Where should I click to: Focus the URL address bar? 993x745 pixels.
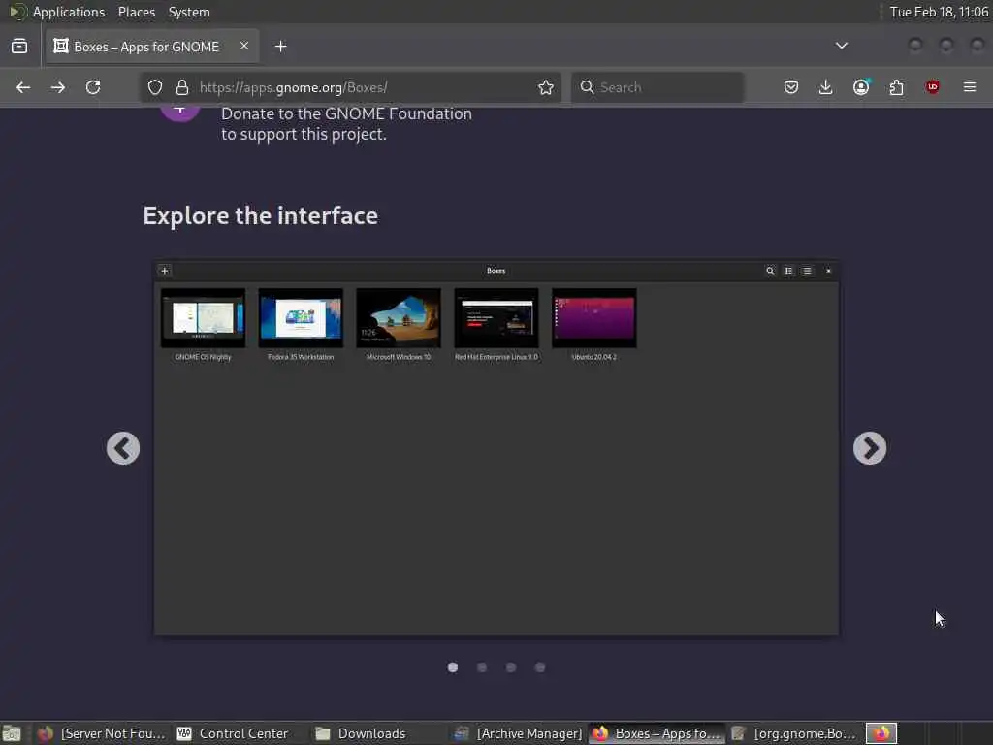point(351,87)
